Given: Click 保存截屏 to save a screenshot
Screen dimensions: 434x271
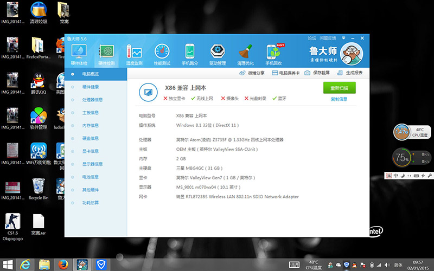Looking at the screenshot, I should click(317, 73).
